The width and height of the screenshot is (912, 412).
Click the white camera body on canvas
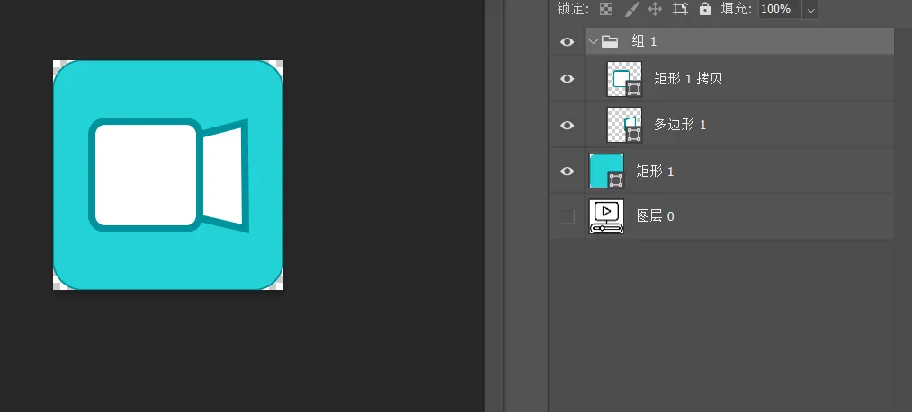[146, 175]
